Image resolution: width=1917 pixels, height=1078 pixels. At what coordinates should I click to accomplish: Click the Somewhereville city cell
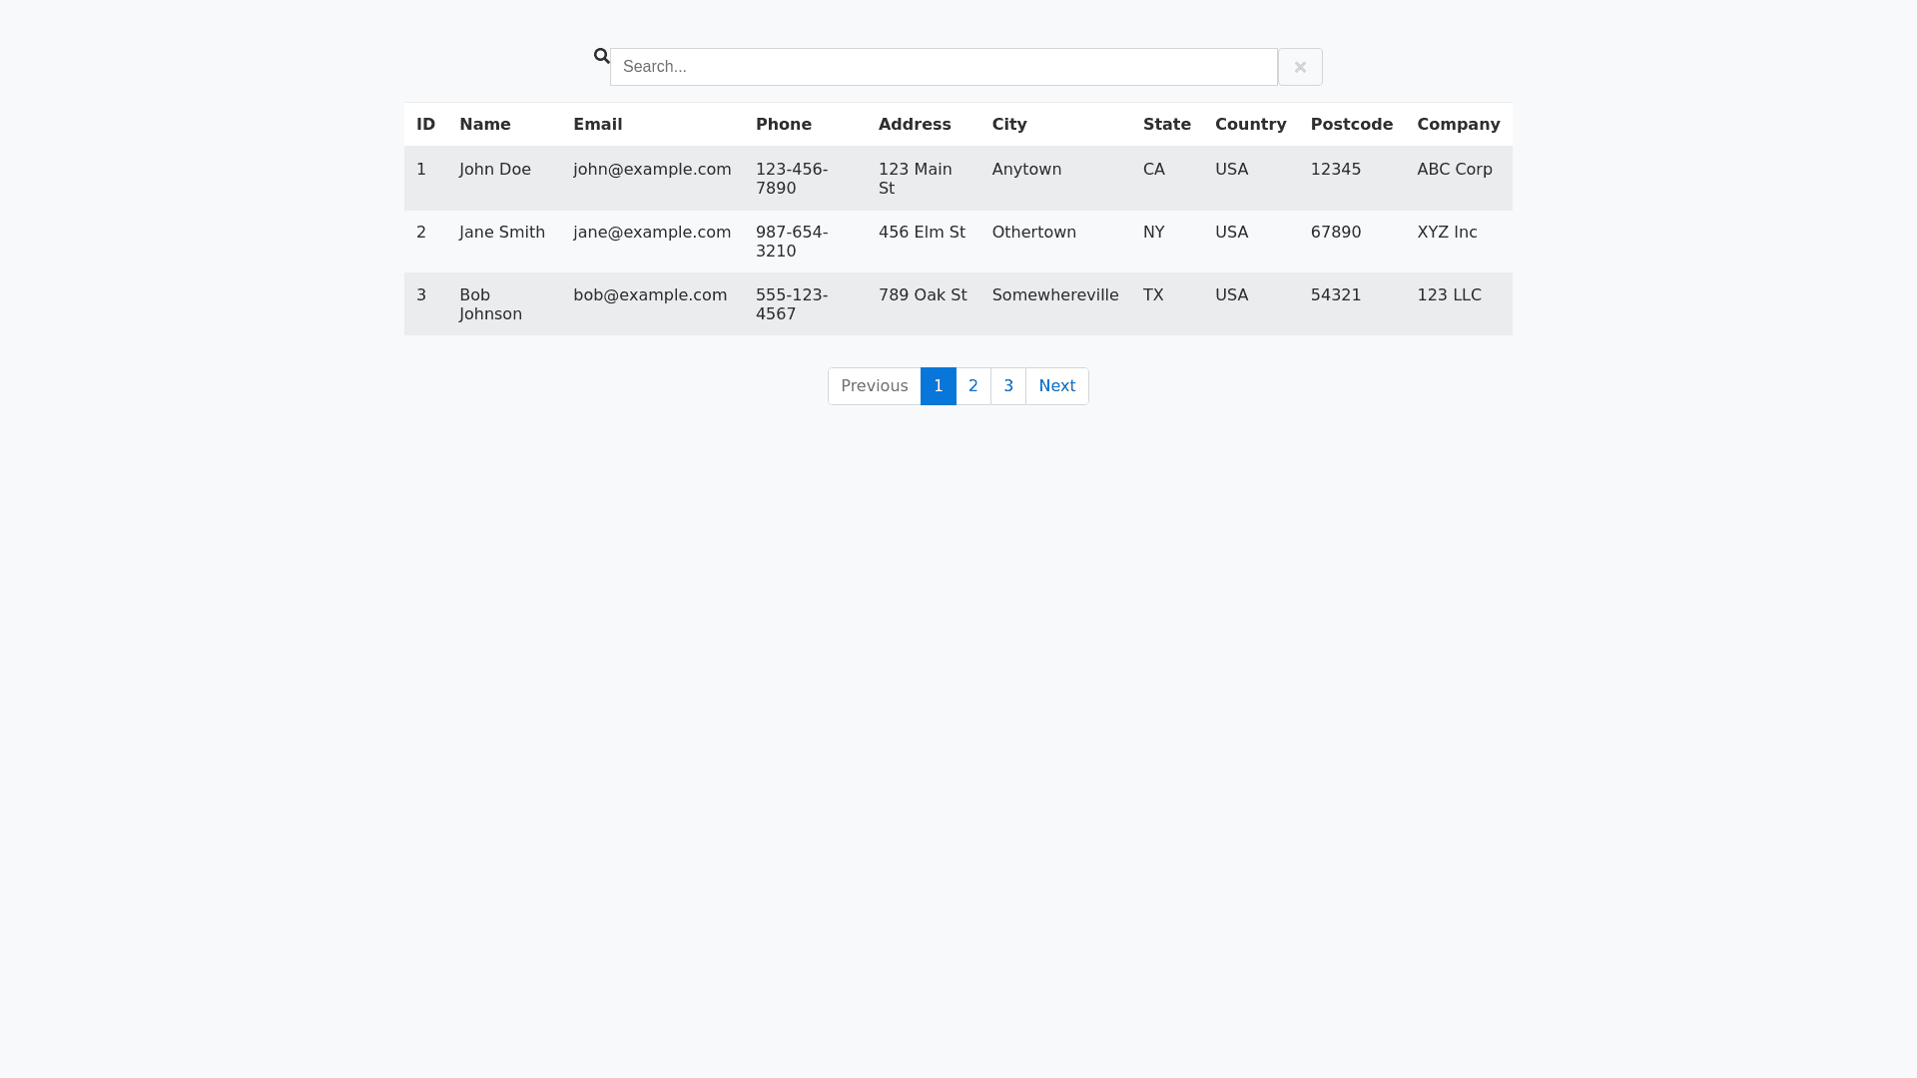[x=1054, y=295]
